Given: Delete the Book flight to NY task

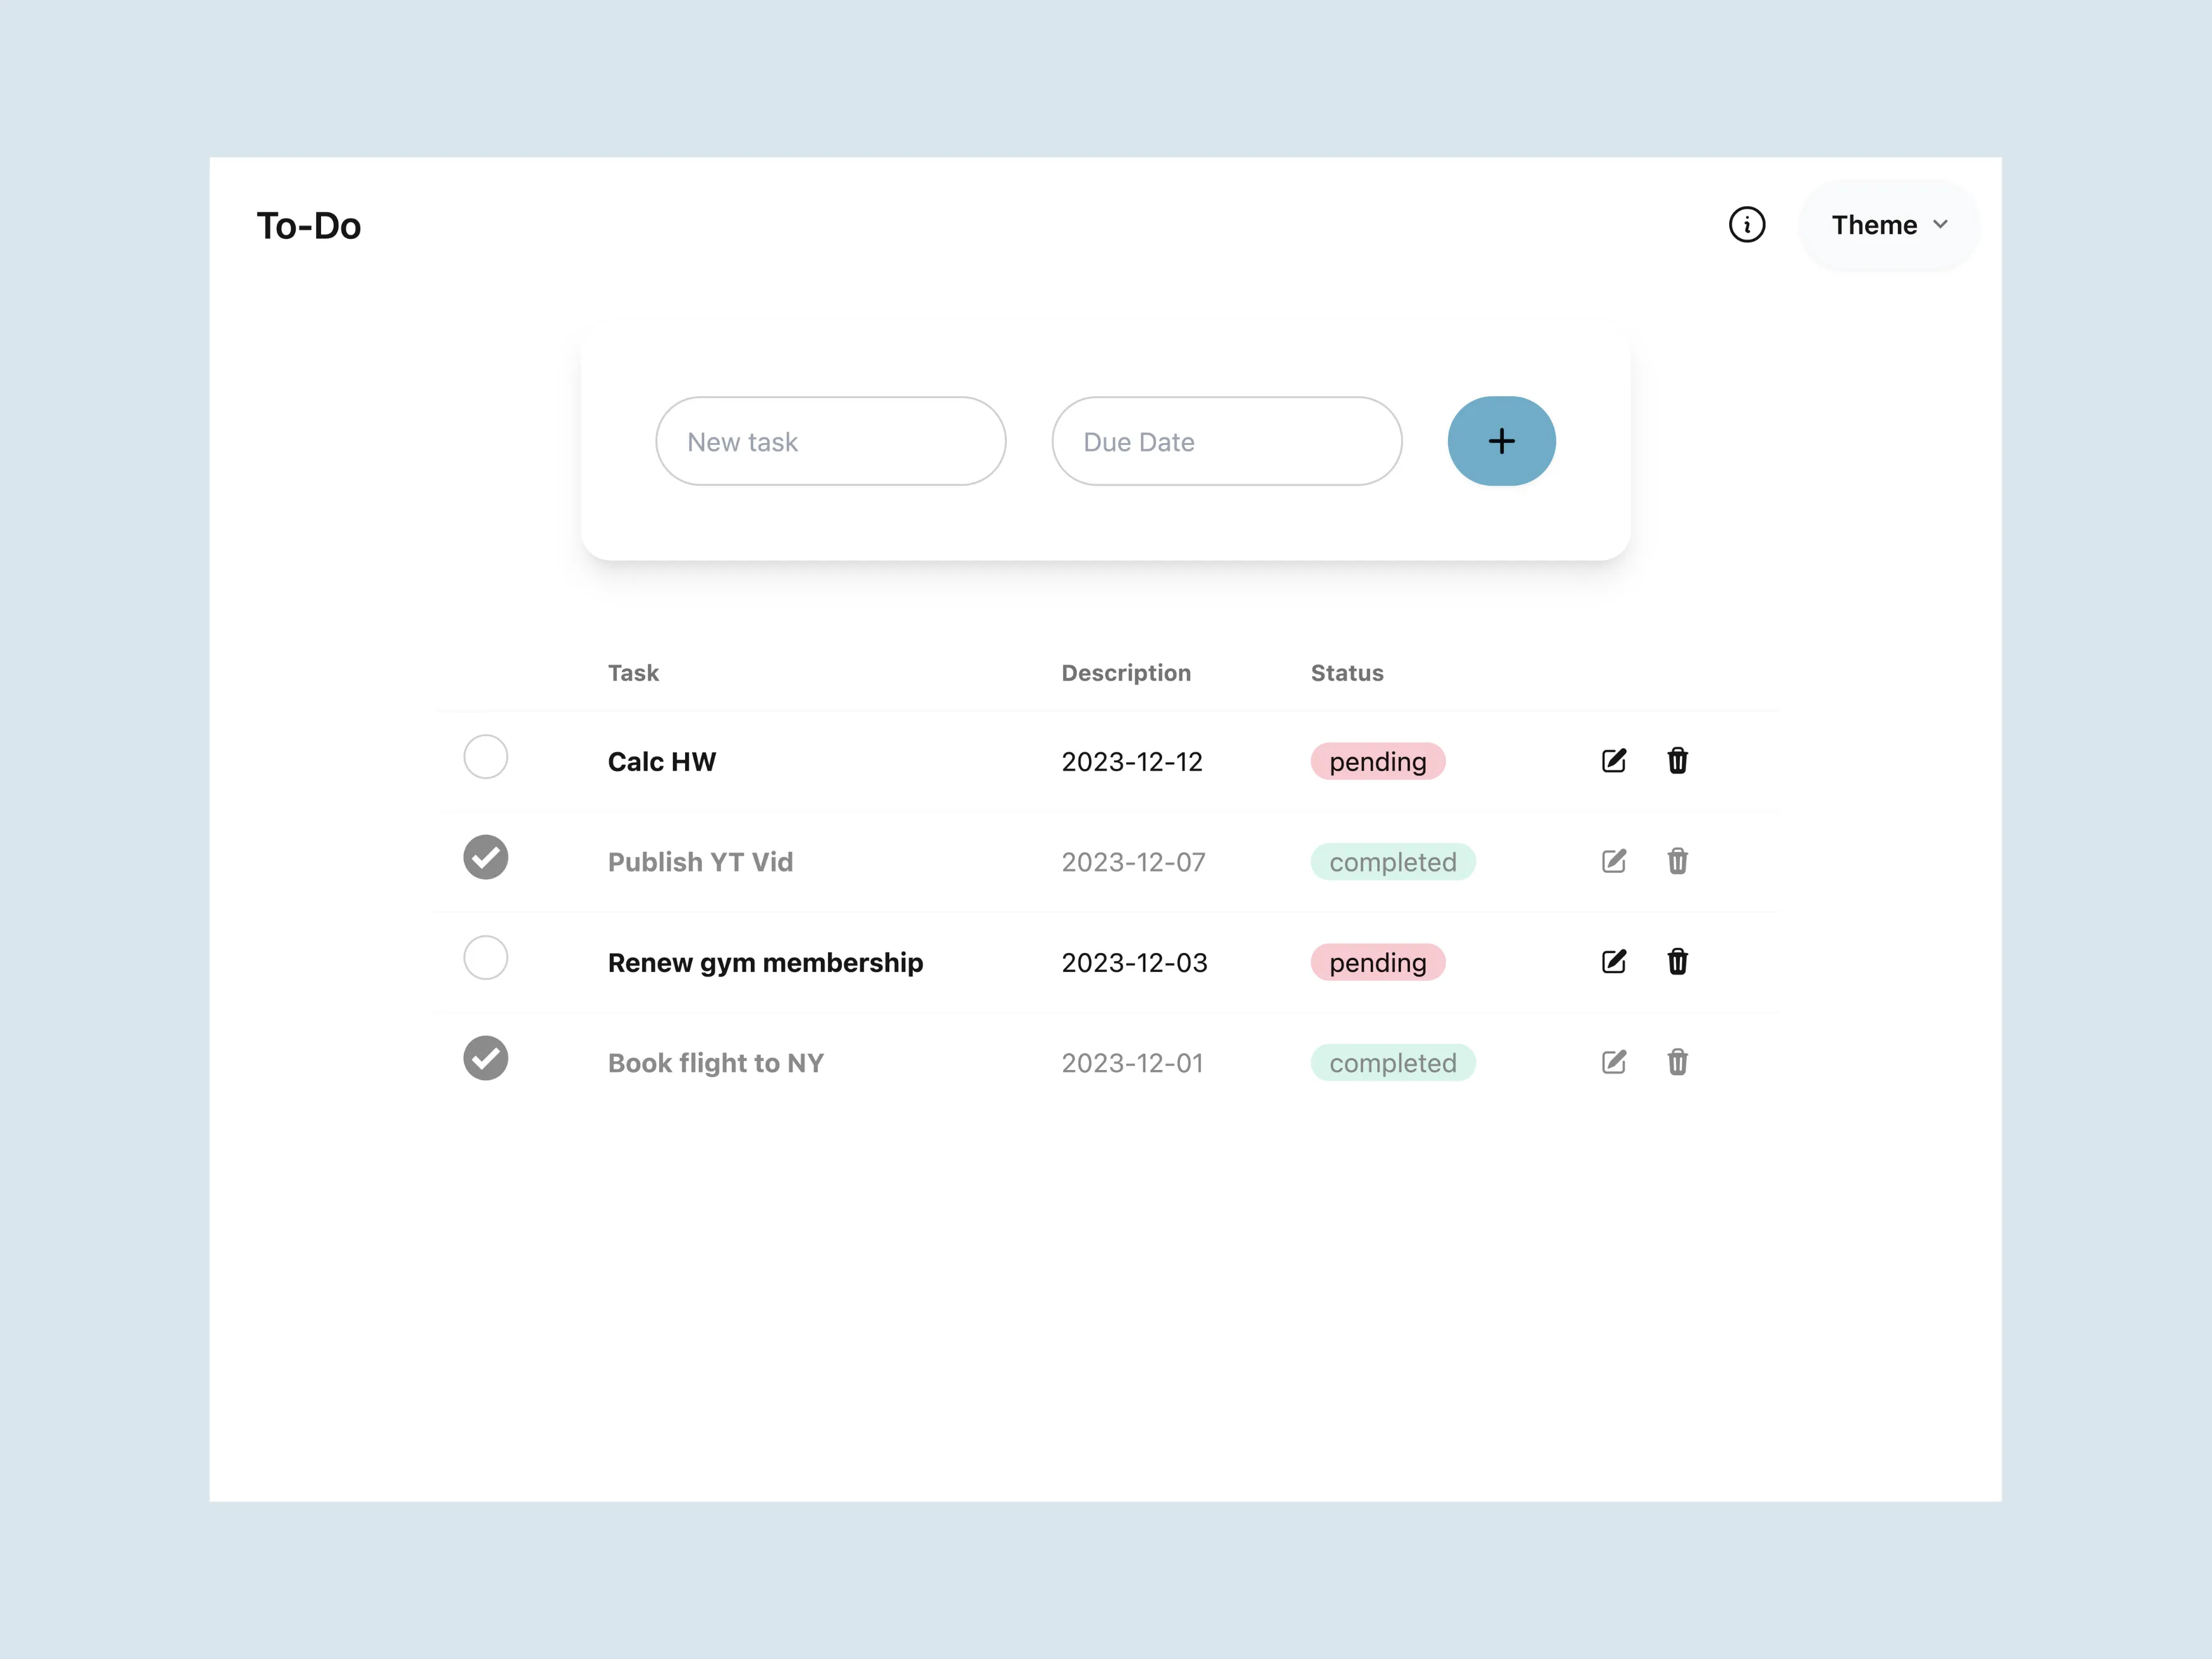Looking at the screenshot, I should [x=1677, y=1062].
